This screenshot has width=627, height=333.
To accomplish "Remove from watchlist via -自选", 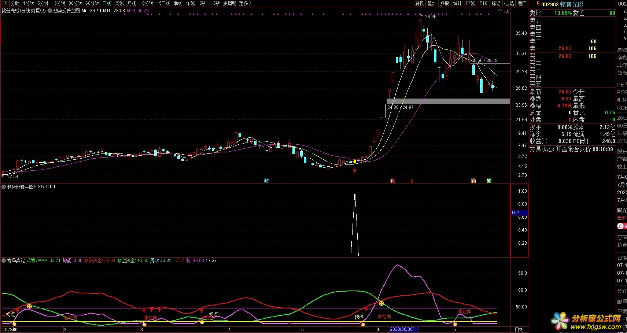I will 509,3.
